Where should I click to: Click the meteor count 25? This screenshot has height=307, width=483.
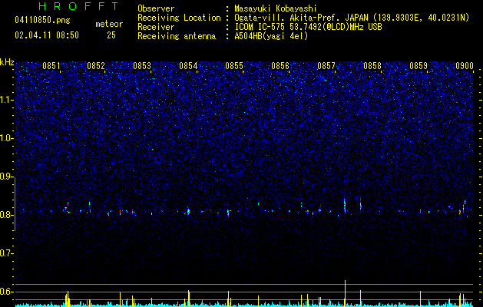click(x=111, y=35)
